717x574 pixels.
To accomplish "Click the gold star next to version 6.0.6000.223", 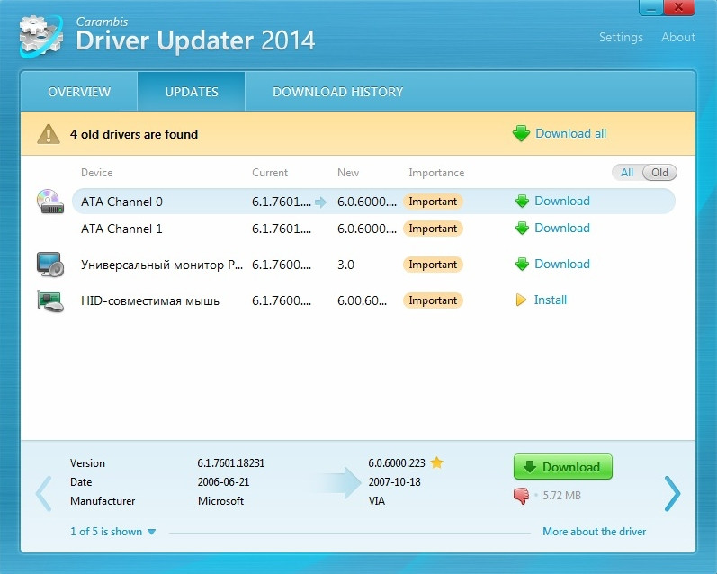I will (x=436, y=462).
